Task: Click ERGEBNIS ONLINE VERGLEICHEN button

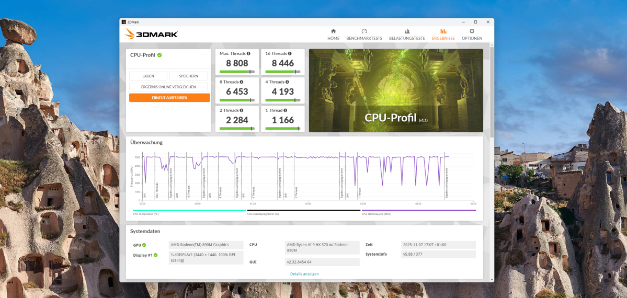Action: click(168, 87)
